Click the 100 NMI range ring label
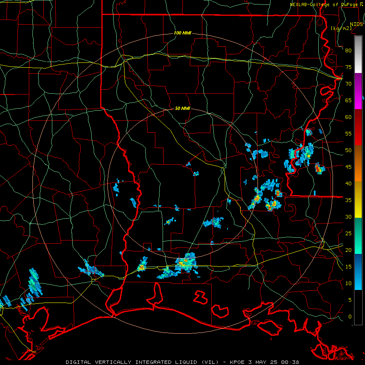This screenshot has width=365, height=365. pos(182,33)
